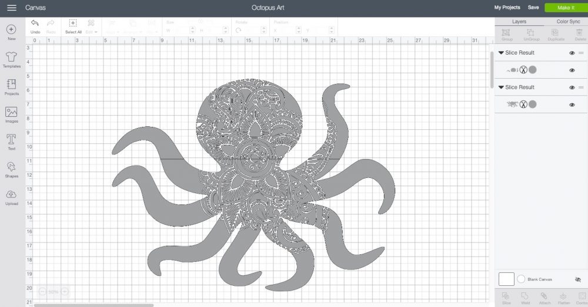
Task: Select the Text tool
Action: tap(11, 139)
